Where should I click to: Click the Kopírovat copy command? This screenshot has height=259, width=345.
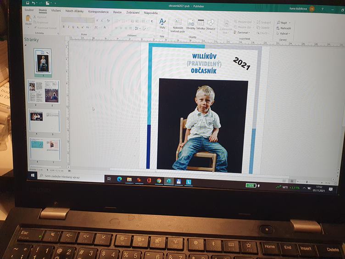[41, 23]
